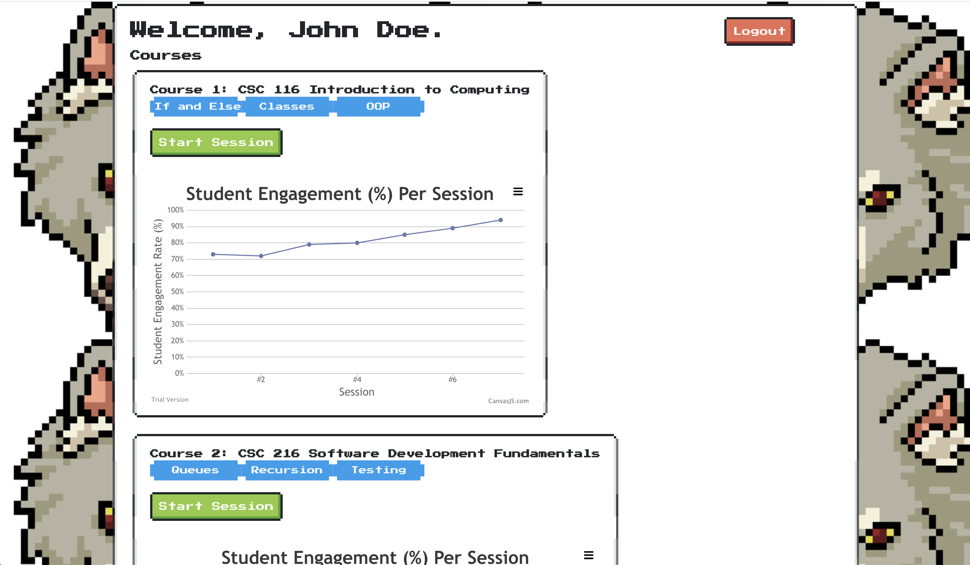Click the Trial Version label
The image size is (970, 565).
(170, 400)
